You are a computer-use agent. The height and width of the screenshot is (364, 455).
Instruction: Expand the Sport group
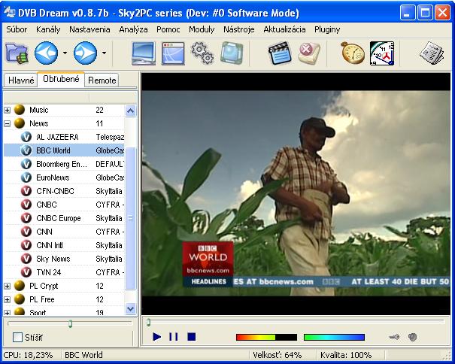[x=8, y=313]
